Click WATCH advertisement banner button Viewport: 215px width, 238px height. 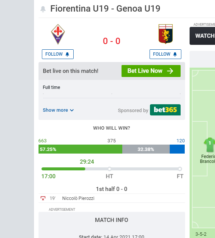[202, 36]
